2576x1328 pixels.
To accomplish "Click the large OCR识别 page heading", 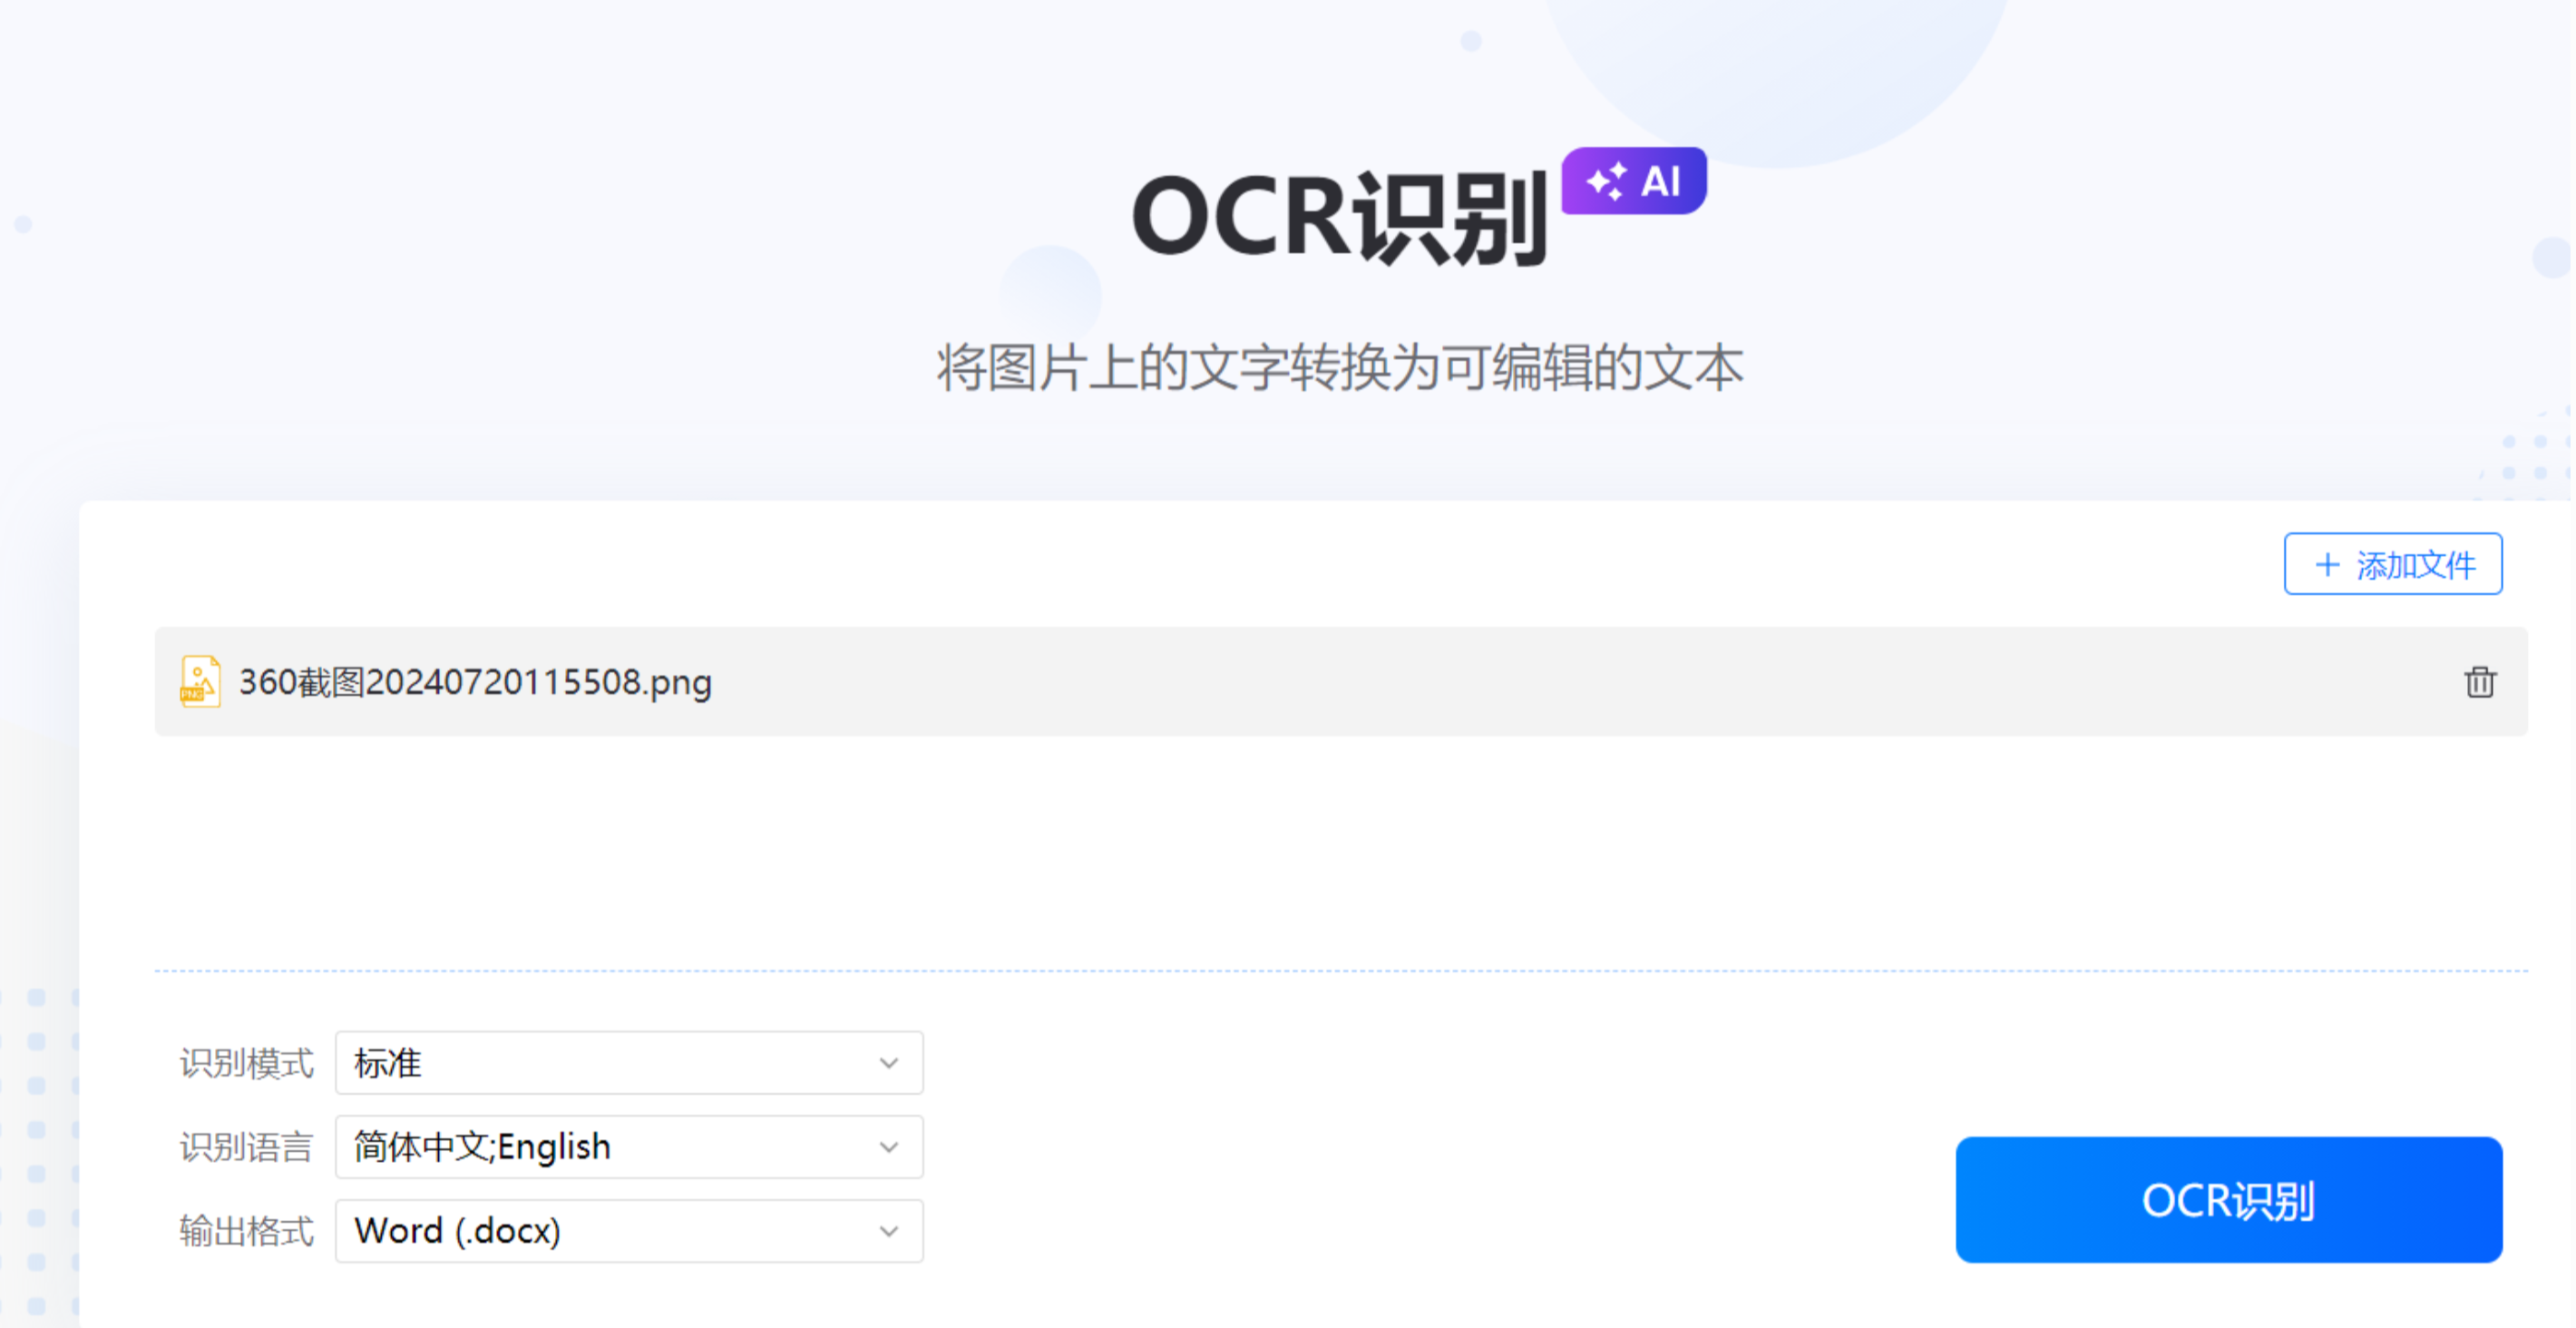I will (1340, 217).
